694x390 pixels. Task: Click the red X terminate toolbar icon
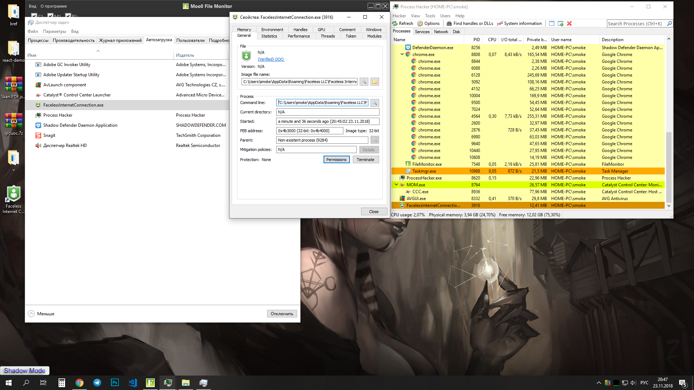(569, 23)
